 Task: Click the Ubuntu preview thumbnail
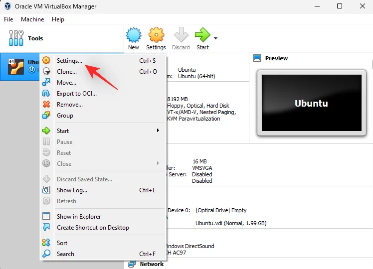[x=311, y=103]
